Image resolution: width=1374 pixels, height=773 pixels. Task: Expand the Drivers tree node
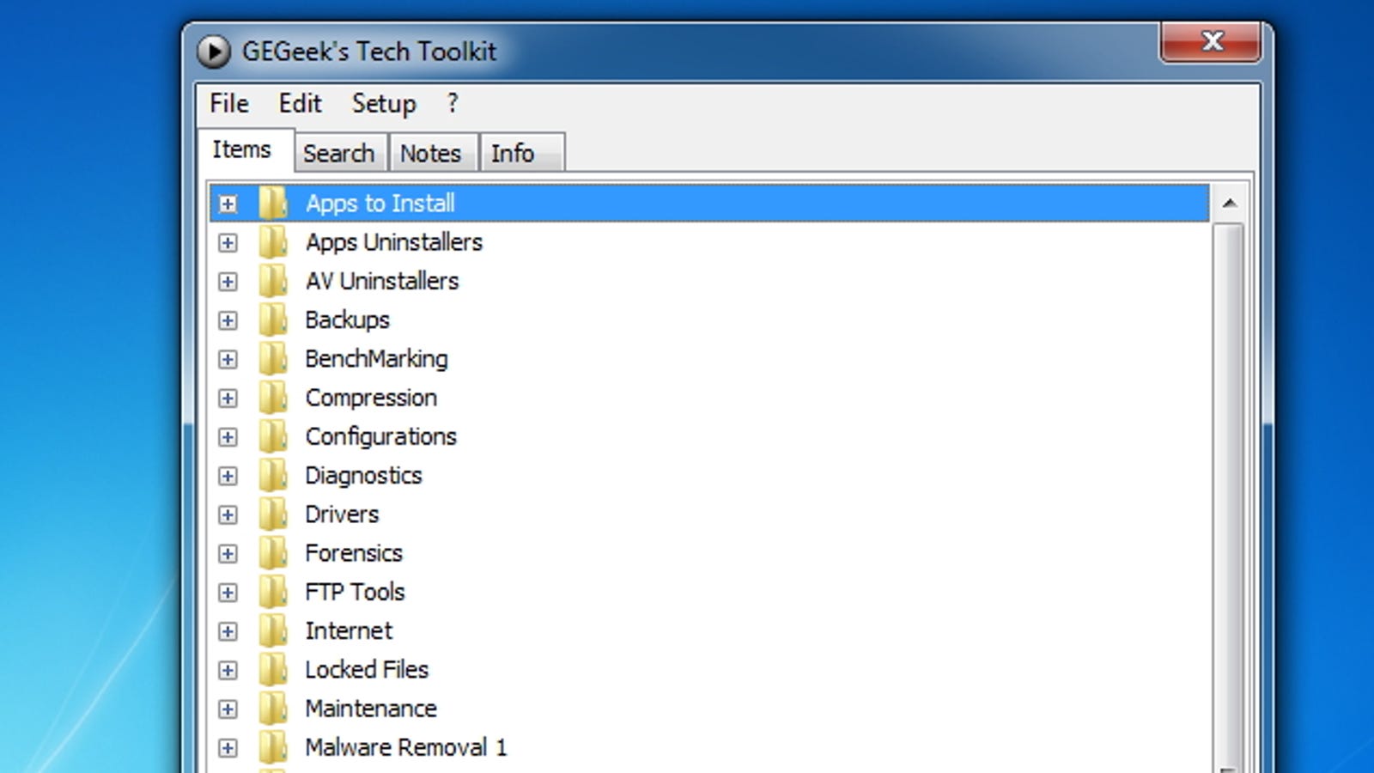pos(228,514)
